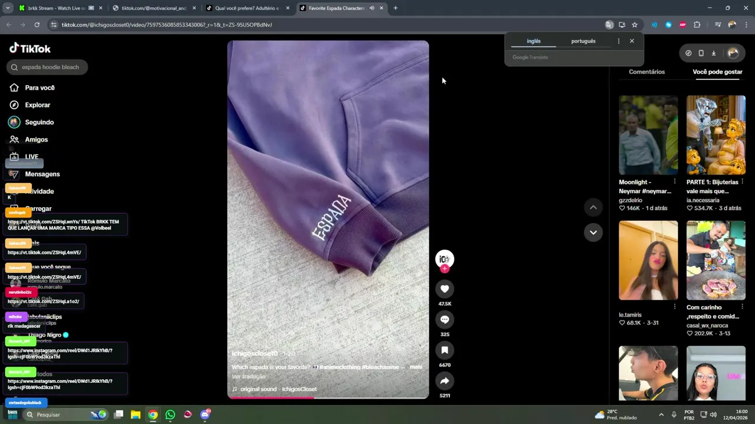The width and height of the screenshot is (755, 424).
Task: Click the taskbar microphone icon
Action: coord(674,415)
